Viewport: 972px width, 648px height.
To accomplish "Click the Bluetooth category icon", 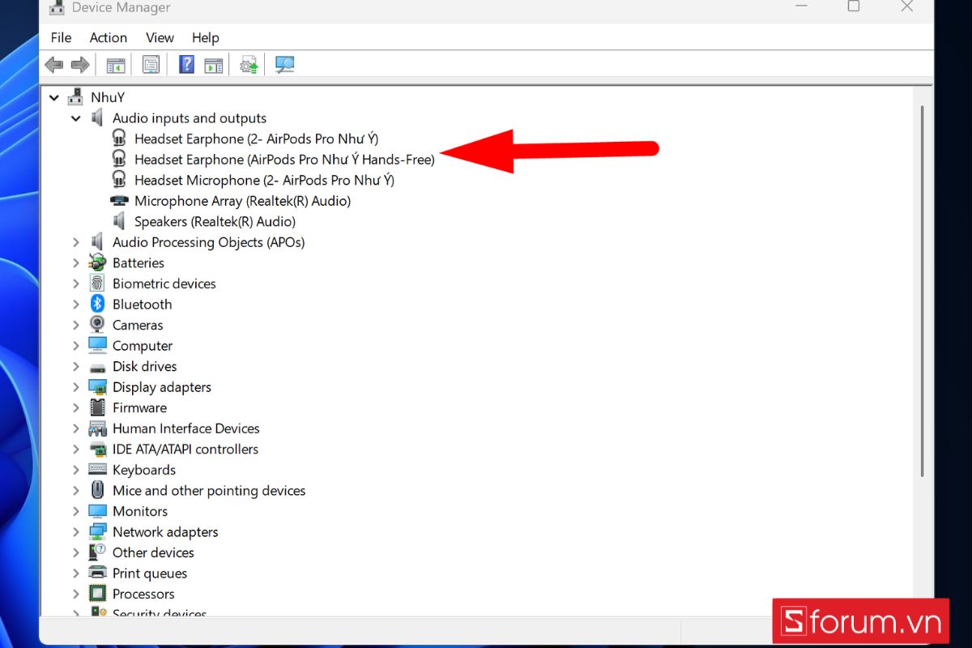I will pos(97,304).
